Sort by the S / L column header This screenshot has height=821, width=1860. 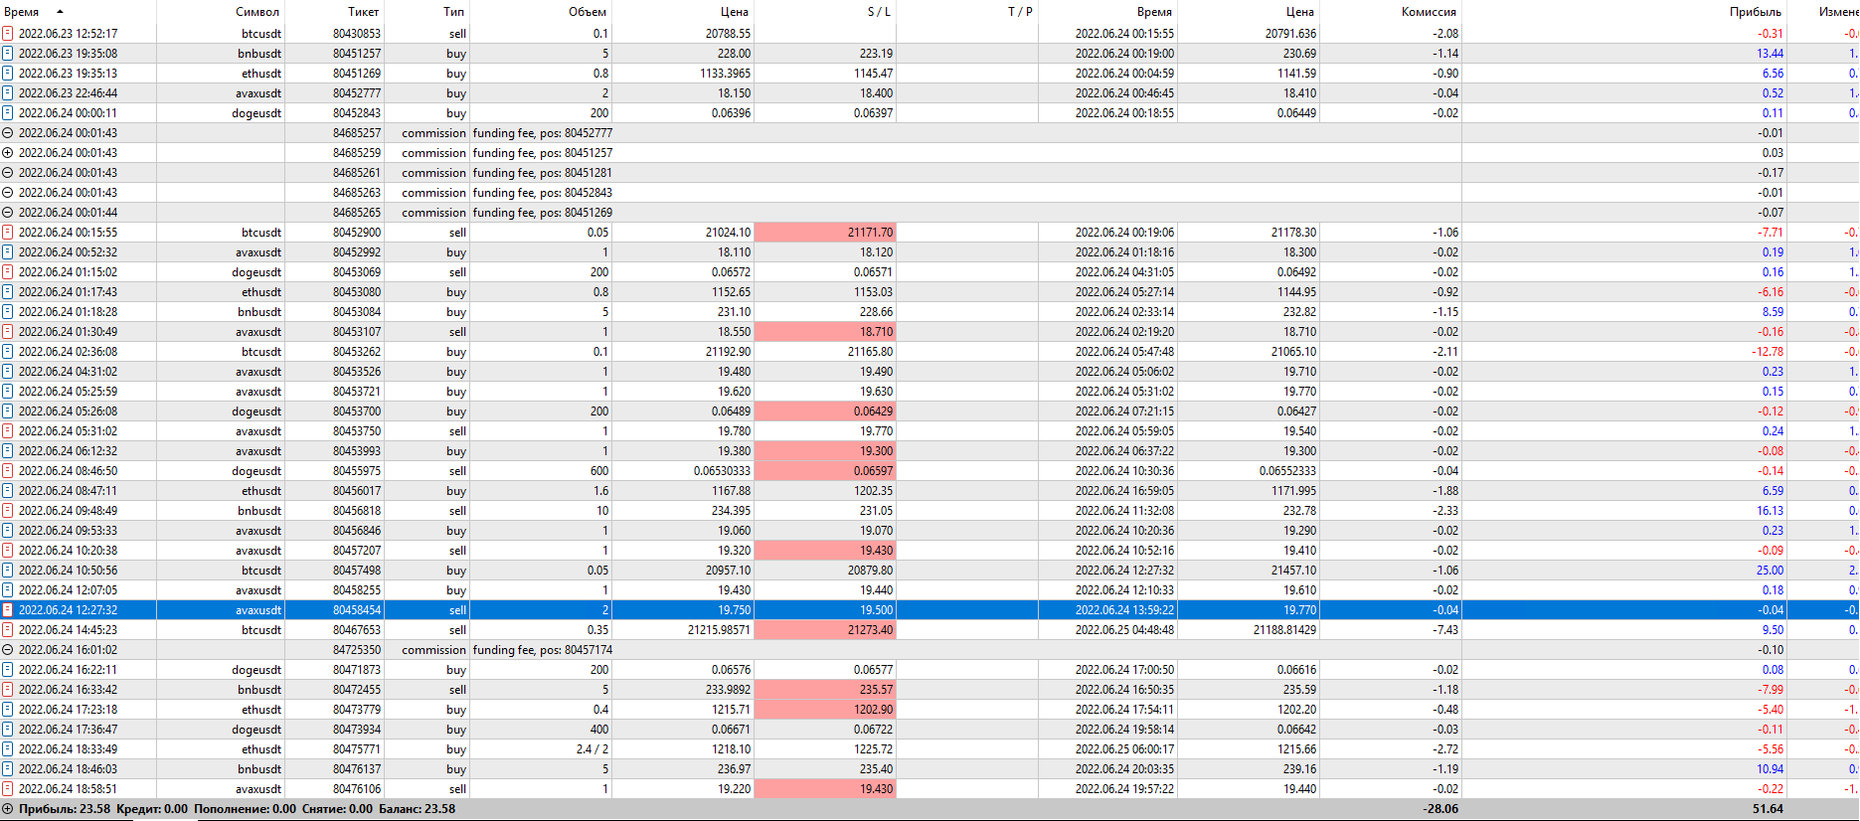[879, 12]
